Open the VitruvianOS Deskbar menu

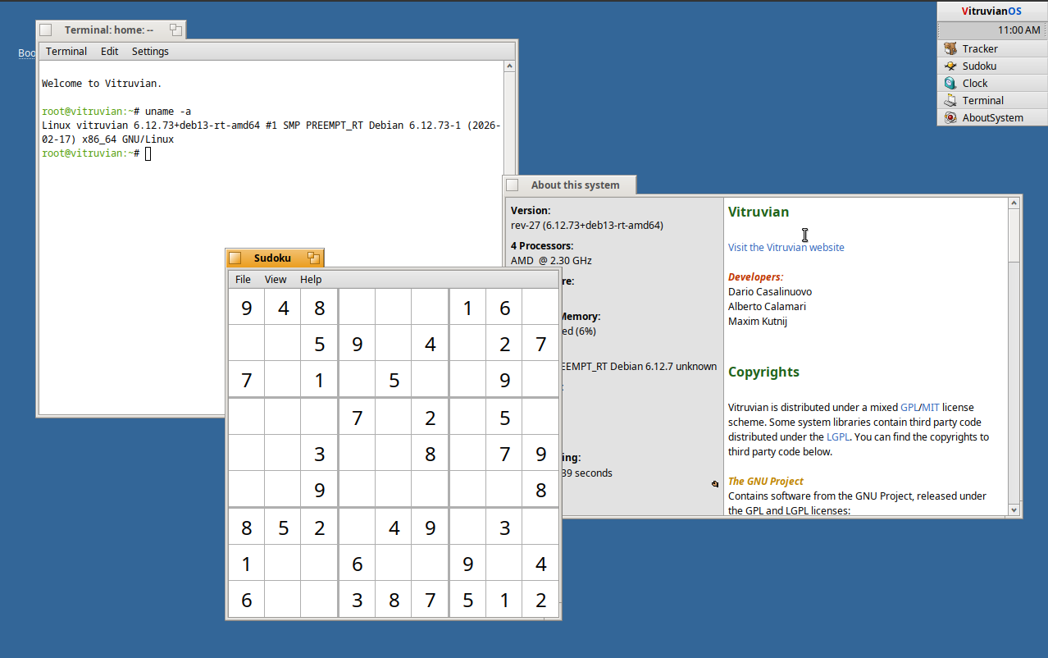pos(991,11)
